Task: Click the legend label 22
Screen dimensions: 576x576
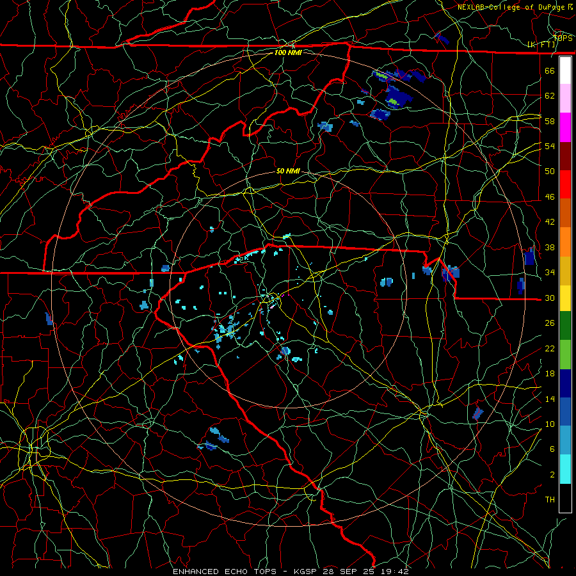Action: 550,348
